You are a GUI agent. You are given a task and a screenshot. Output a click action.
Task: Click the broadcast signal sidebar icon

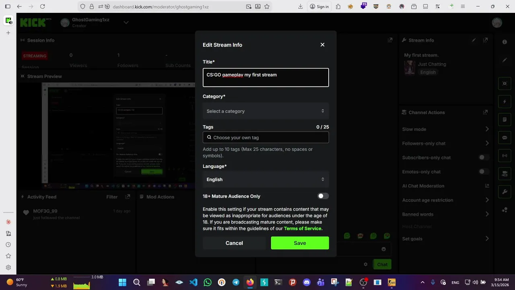[x=505, y=155]
